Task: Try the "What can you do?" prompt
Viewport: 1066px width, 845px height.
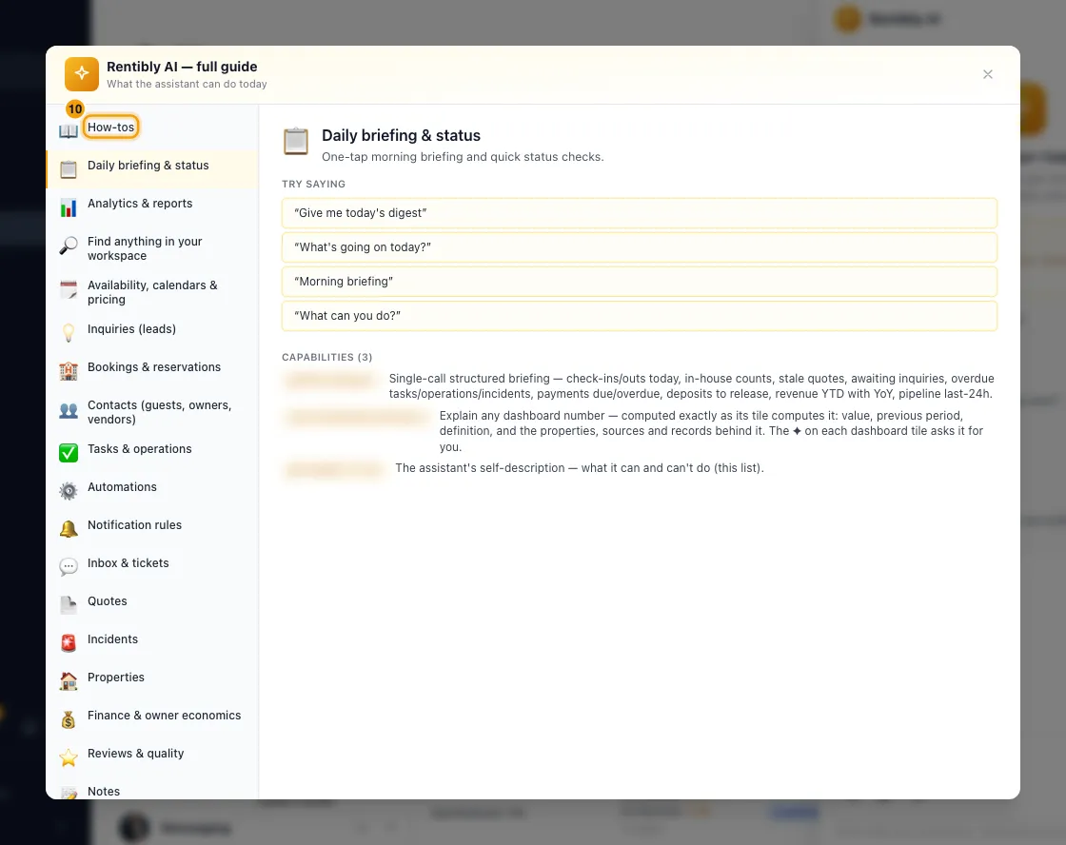Action: pyautogui.click(x=639, y=315)
